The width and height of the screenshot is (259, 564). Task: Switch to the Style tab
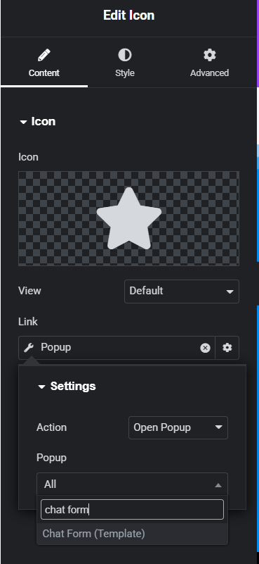pyautogui.click(x=125, y=62)
